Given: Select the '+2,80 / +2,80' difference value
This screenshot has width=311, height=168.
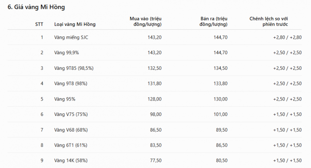Looking at the screenshot, I should click(287, 37).
